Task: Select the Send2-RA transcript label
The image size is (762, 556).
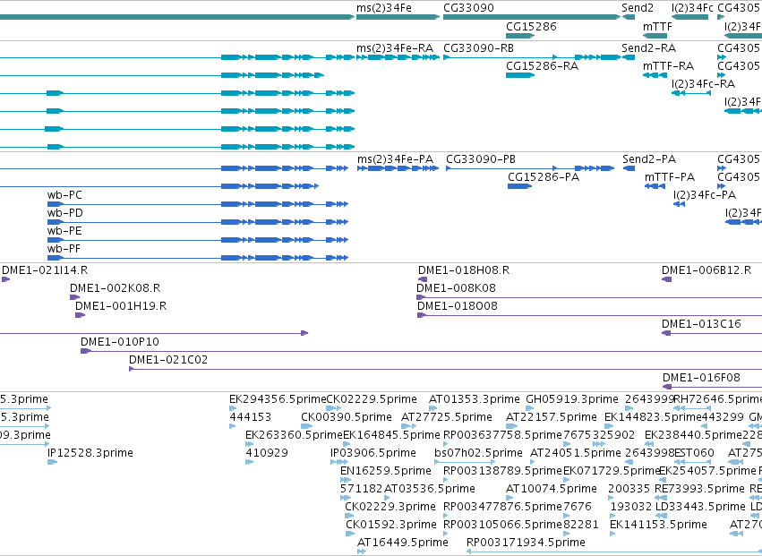Action: [x=649, y=48]
